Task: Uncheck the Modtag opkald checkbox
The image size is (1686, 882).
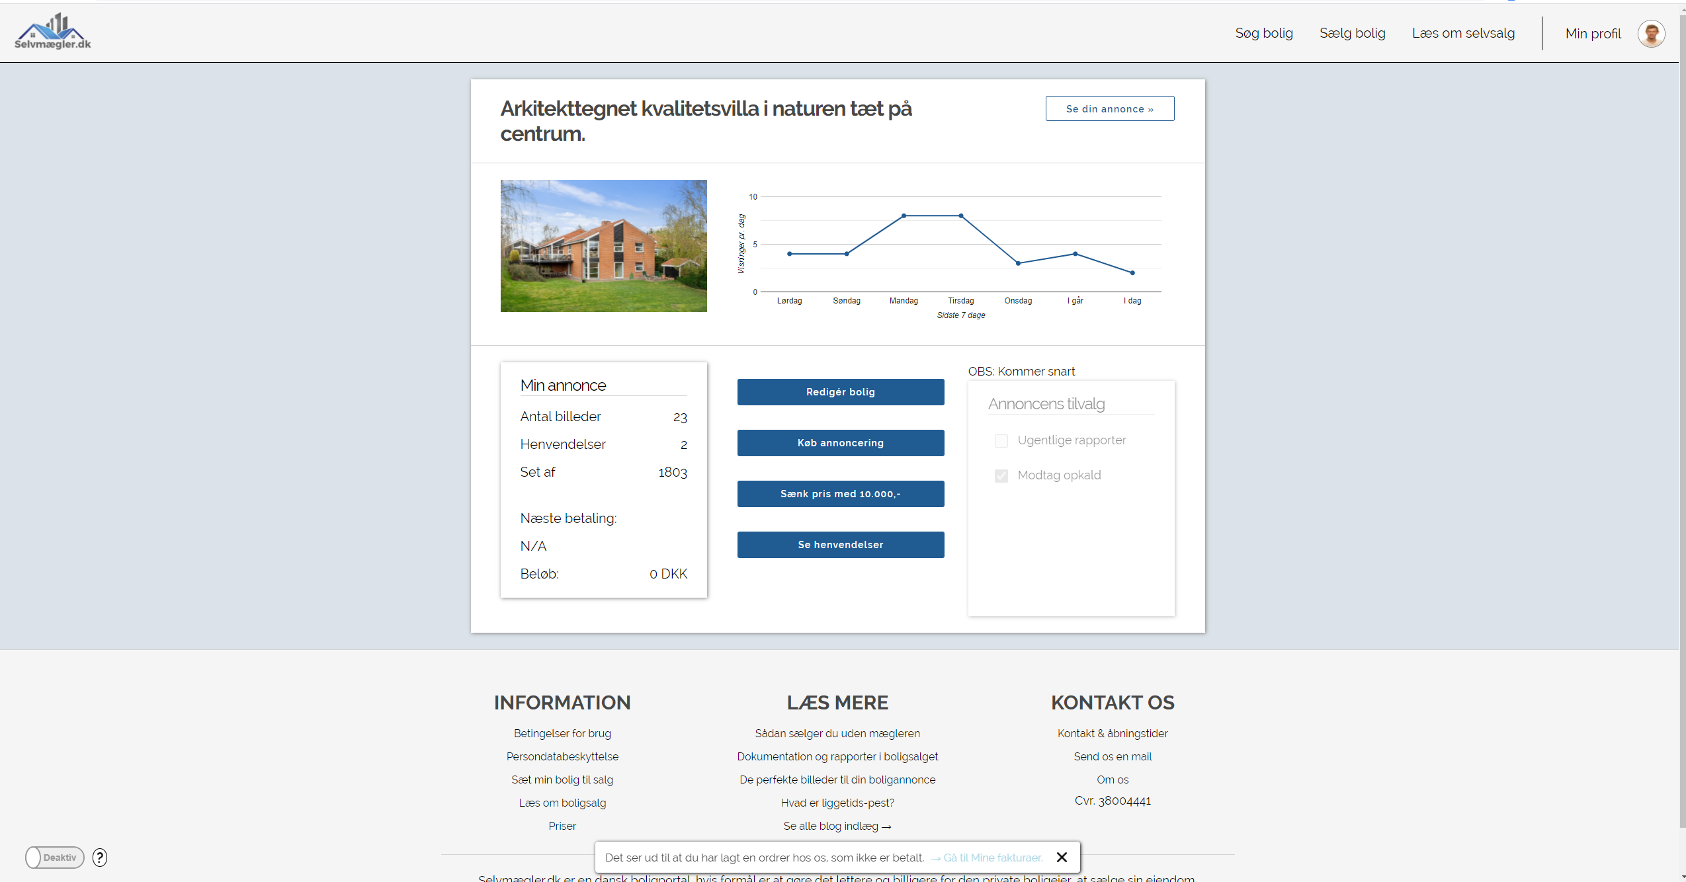Action: (x=1001, y=476)
